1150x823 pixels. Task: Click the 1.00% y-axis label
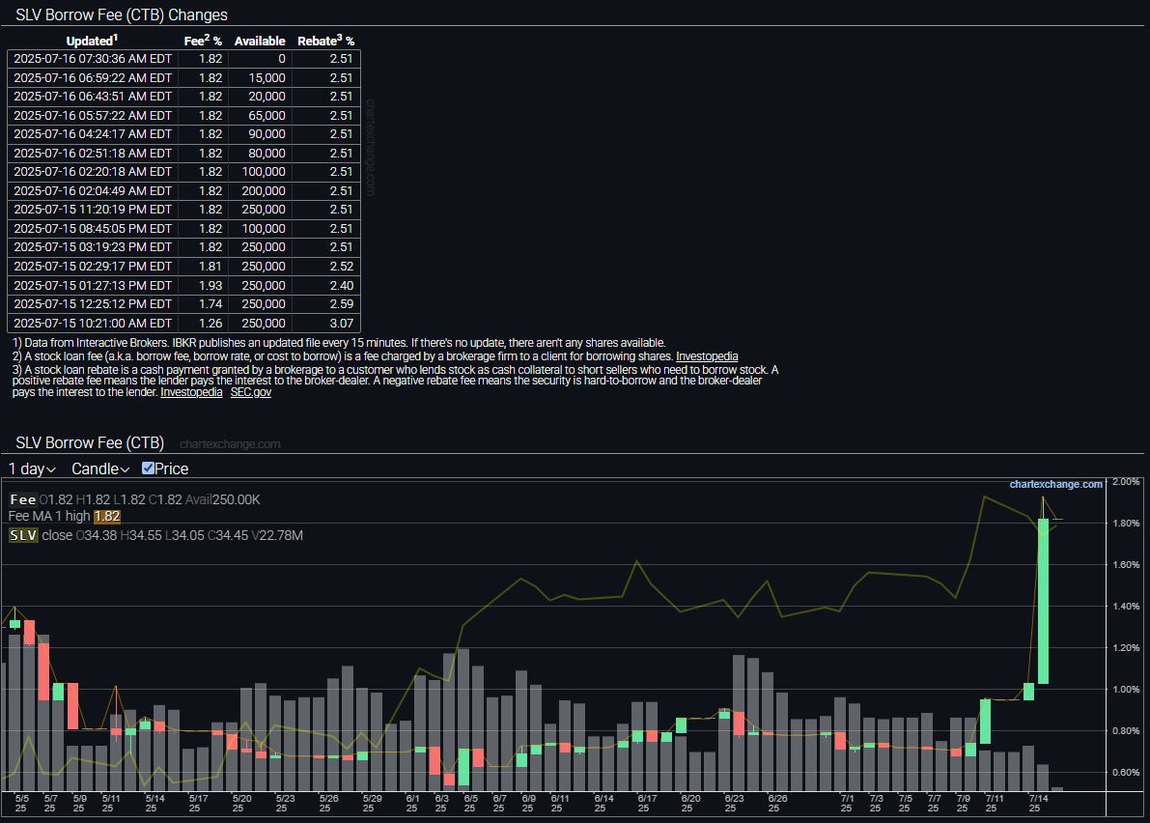1126,690
